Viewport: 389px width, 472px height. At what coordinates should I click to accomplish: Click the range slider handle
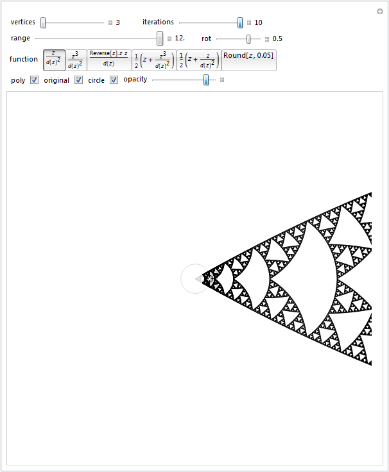(x=160, y=38)
